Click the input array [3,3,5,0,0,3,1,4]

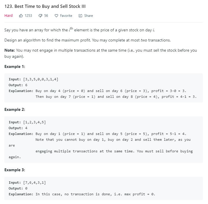(x=41, y=79)
